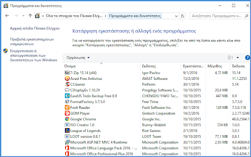
Task: Expand the hidden breadcrumb path chevrons
Action: [43, 16]
